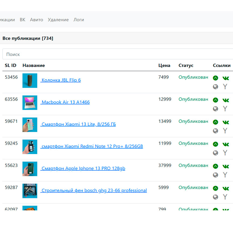Click the JBL Flip 6 speaker thumbnail
233x233 pixels.
point(30,81)
